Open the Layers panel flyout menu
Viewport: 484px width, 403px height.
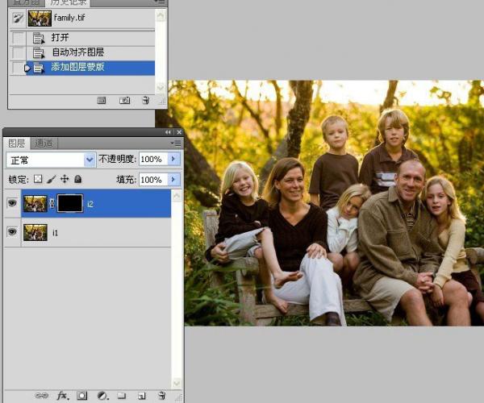pyautogui.click(x=176, y=143)
